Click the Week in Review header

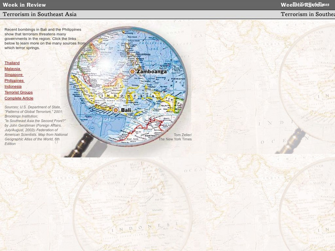(24, 5)
